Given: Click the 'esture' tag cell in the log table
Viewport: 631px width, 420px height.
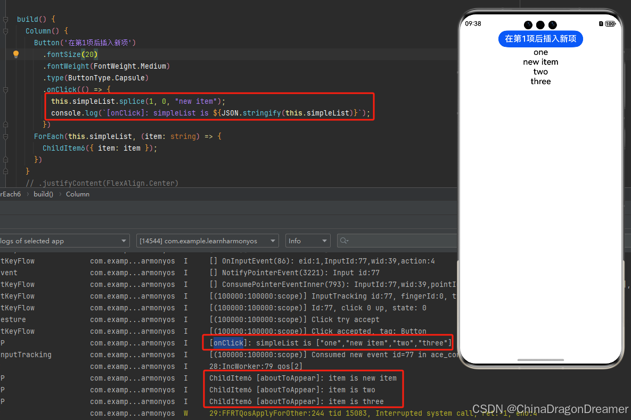Looking at the screenshot, I should (13, 319).
